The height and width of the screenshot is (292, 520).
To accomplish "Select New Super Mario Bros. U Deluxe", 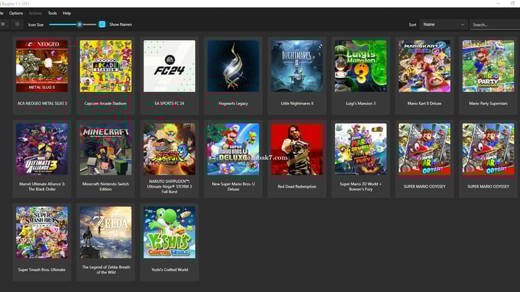I will [233, 149].
